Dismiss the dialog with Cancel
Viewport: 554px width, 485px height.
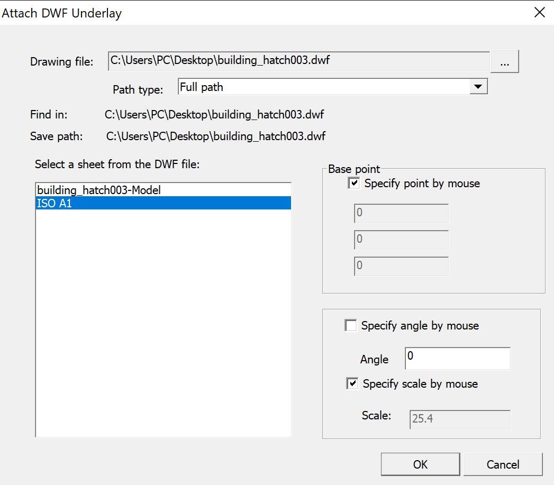click(503, 464)
